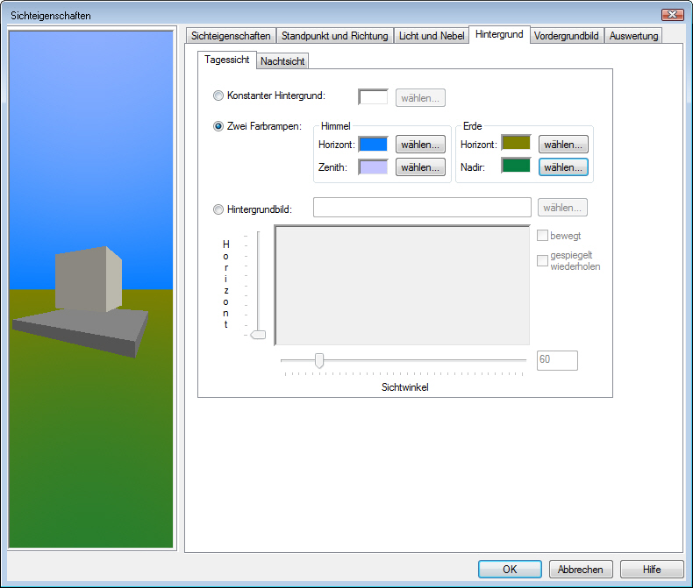Click the Sichtwinkel value field showing 60
Viewport: 693px width, 588px height.
(x=557, y=360)
